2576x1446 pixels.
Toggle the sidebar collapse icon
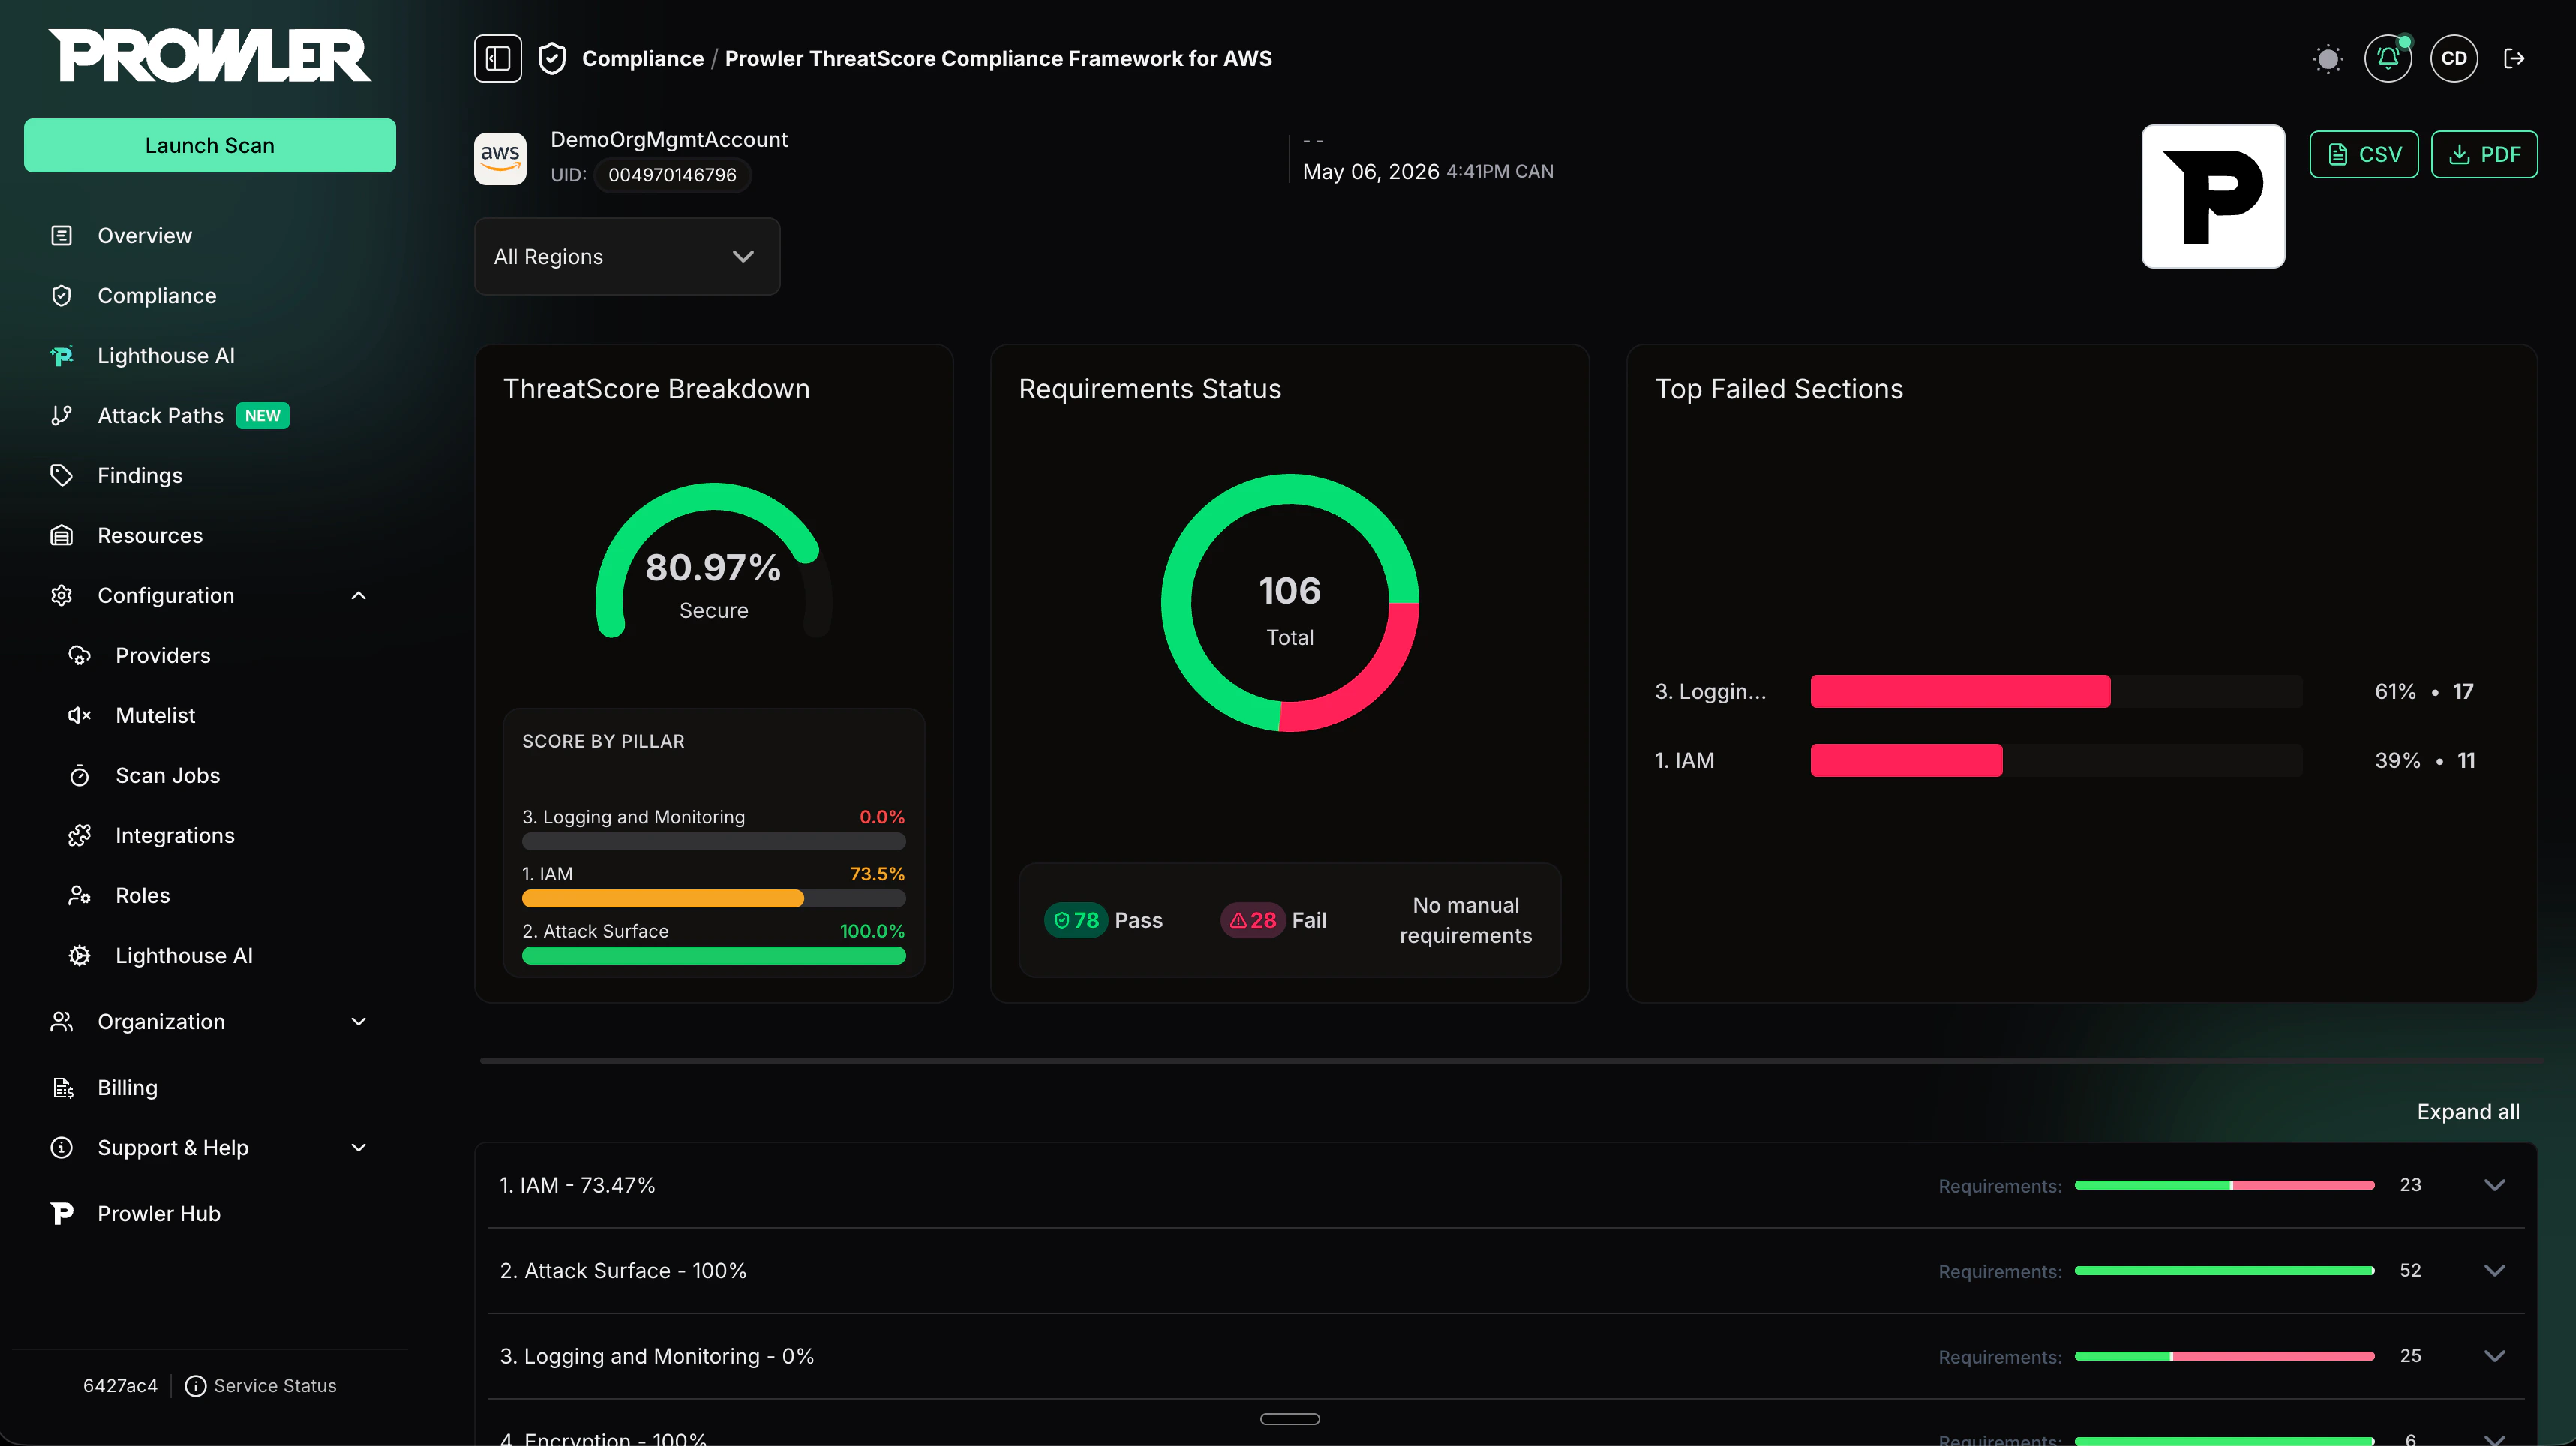coord(497,58)
